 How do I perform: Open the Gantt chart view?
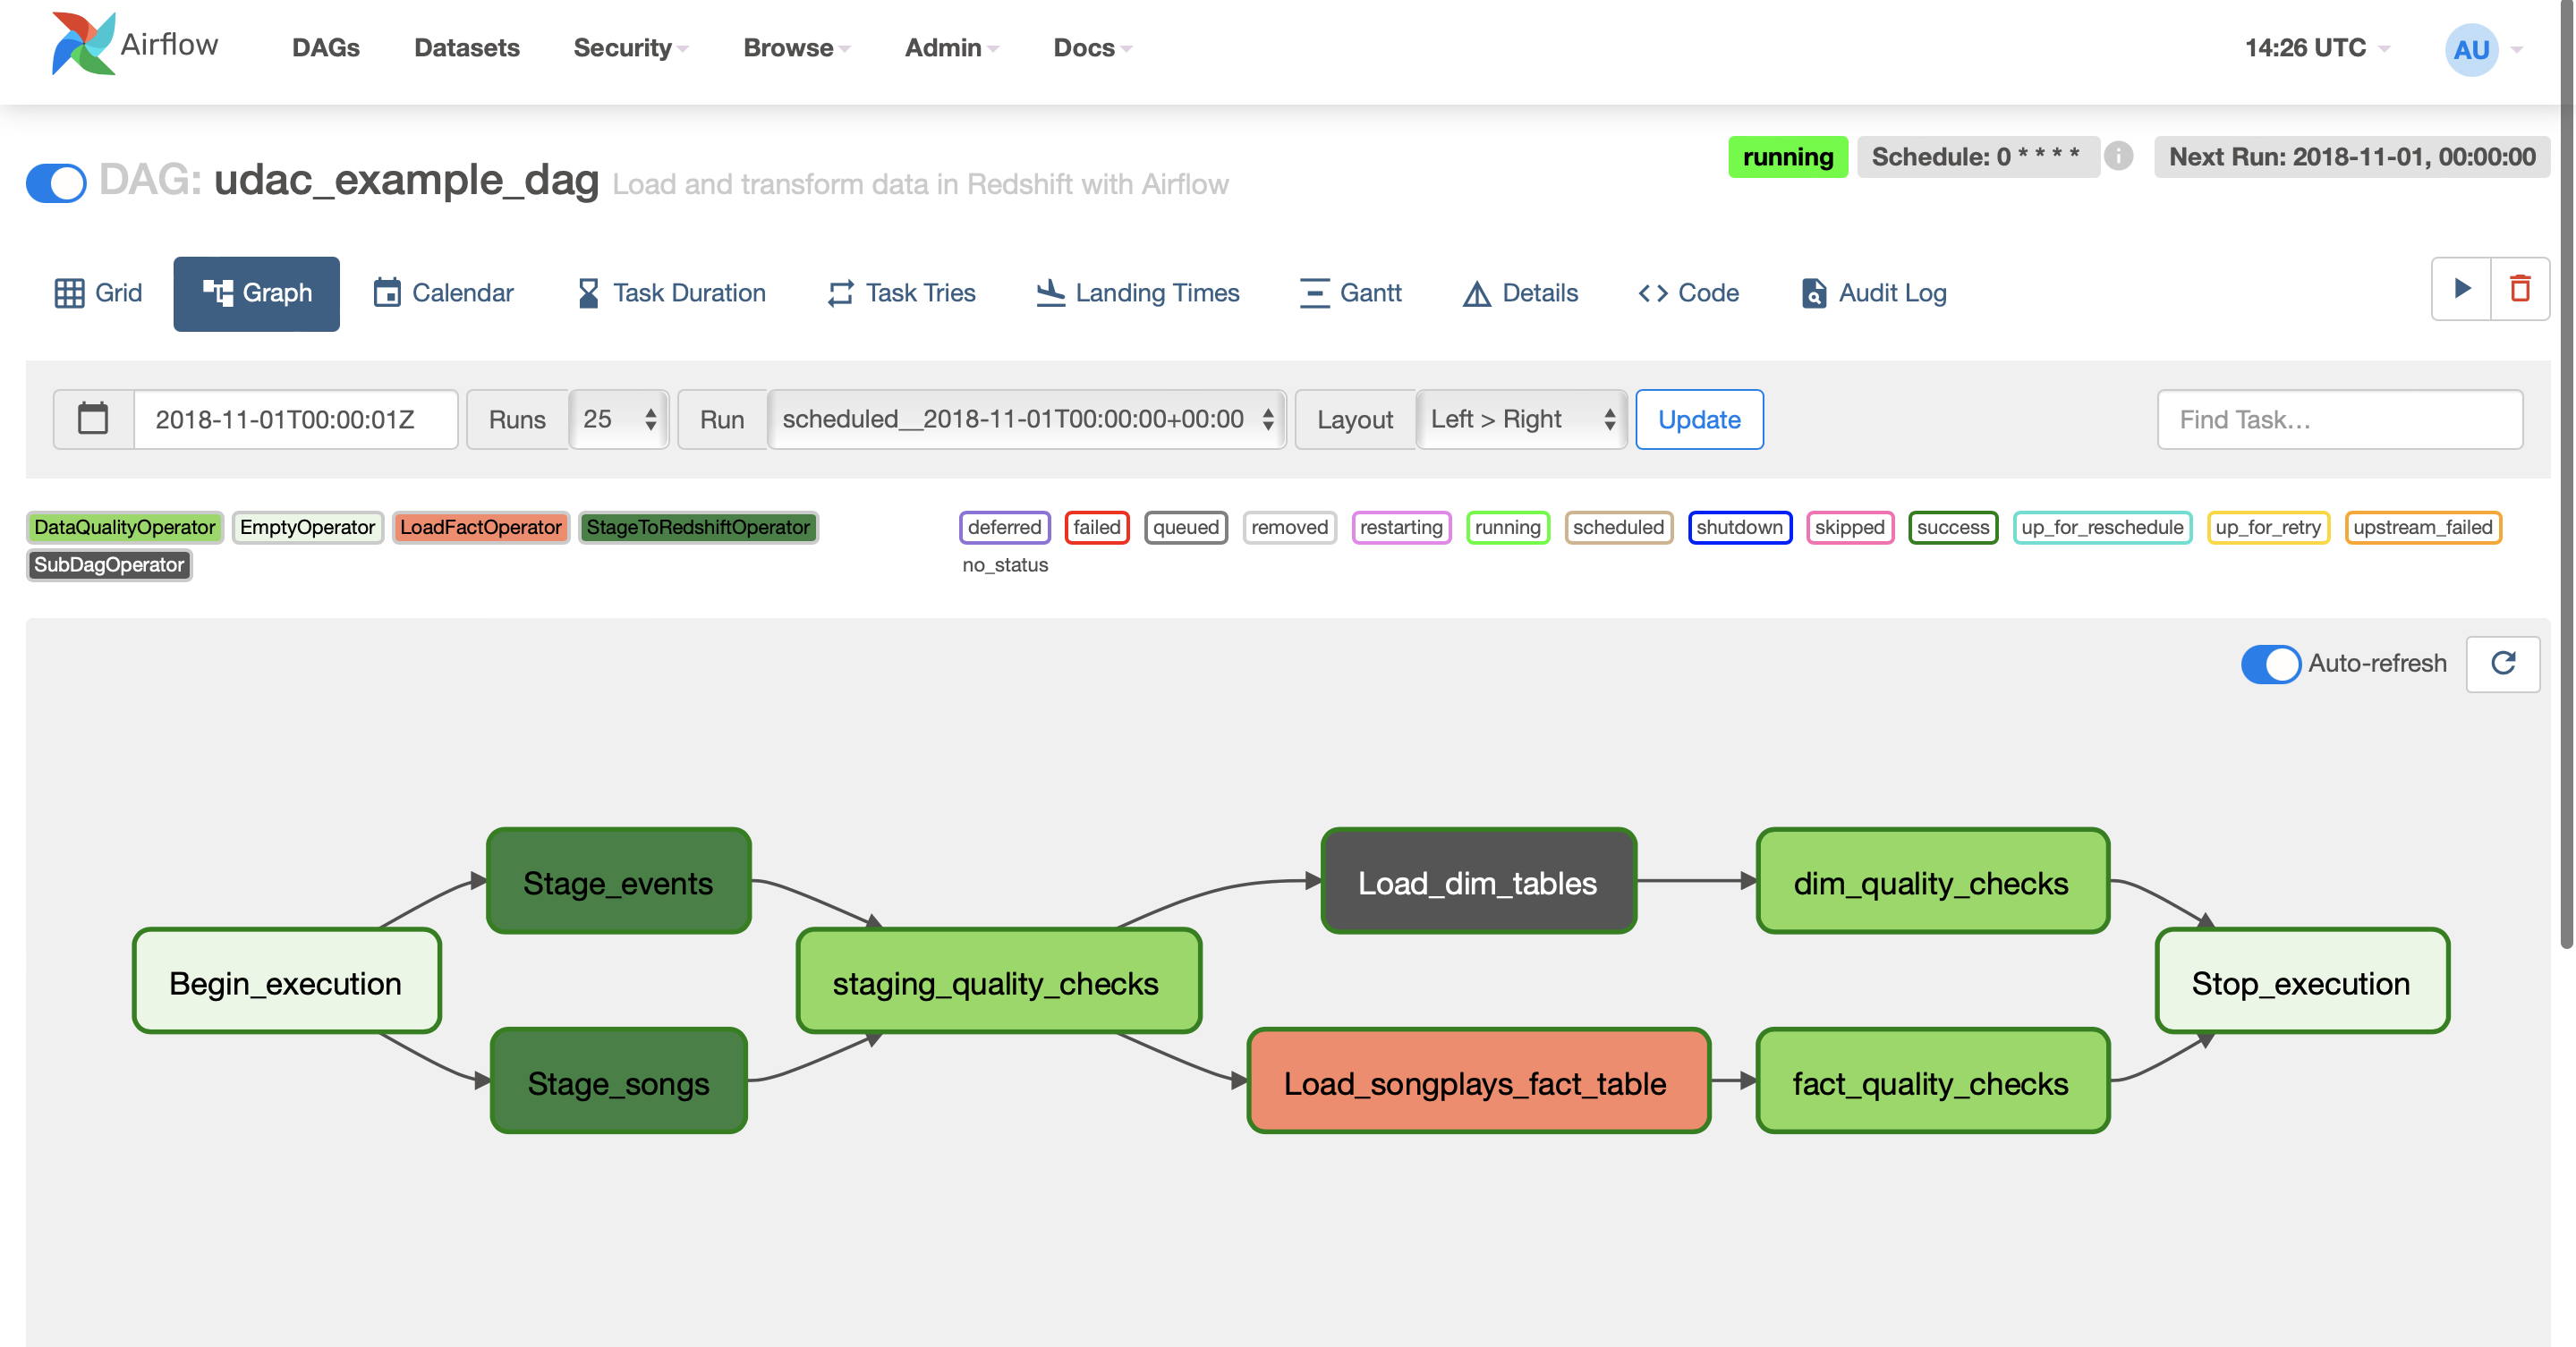[1350, 292]
